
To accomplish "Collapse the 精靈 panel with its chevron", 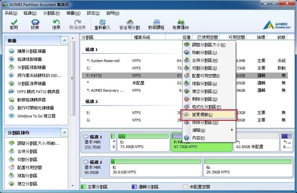I will pyautogui.click(x=65, y=40).
